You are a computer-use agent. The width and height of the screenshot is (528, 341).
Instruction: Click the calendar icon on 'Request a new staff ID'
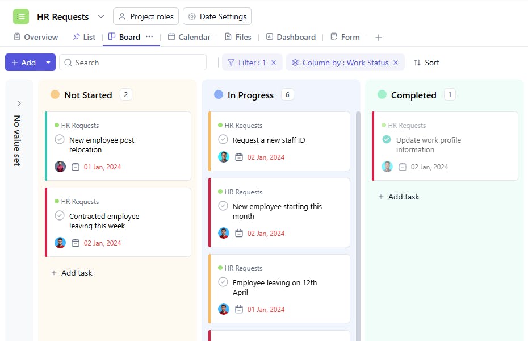pos(239,157)
